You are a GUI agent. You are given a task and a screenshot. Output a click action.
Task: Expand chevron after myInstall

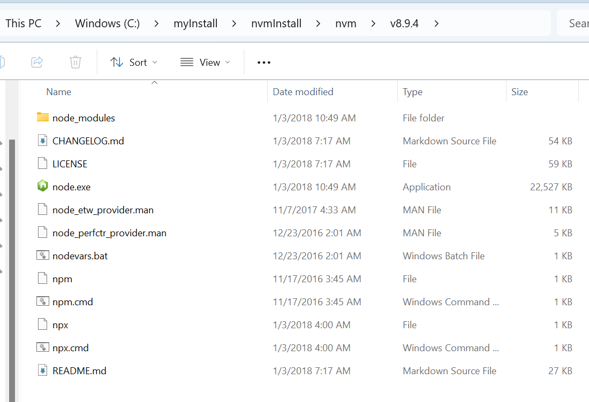pyautogui.click(x=235, y=24)
